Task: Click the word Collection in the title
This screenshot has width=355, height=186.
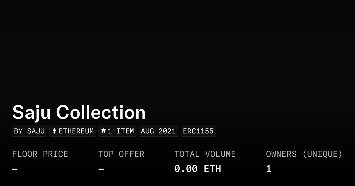Action: (101, 112)
